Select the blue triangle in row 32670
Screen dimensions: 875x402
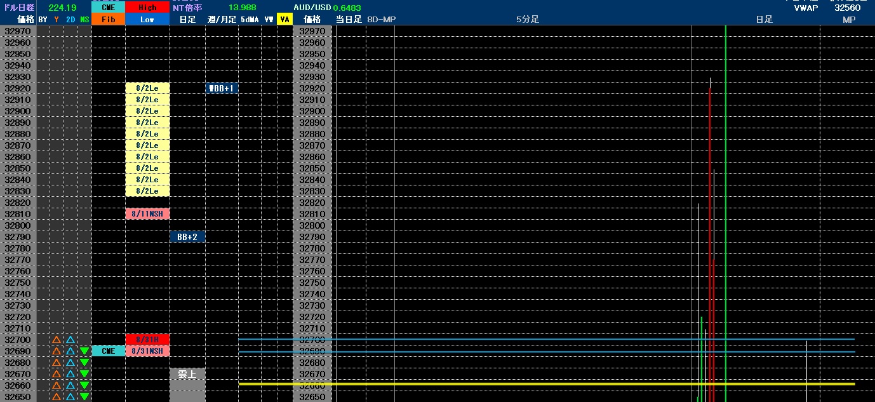point(70,374)
